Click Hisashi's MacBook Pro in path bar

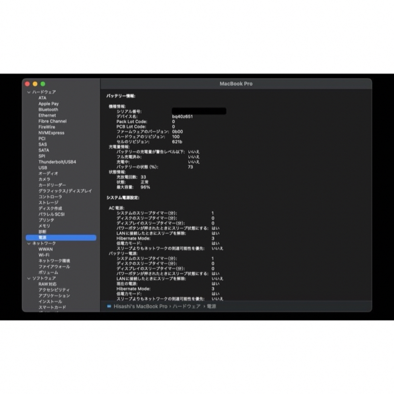pos(140,306)
